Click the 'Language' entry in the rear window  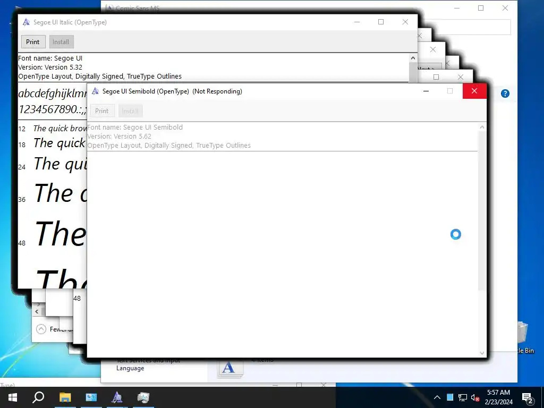130,368
